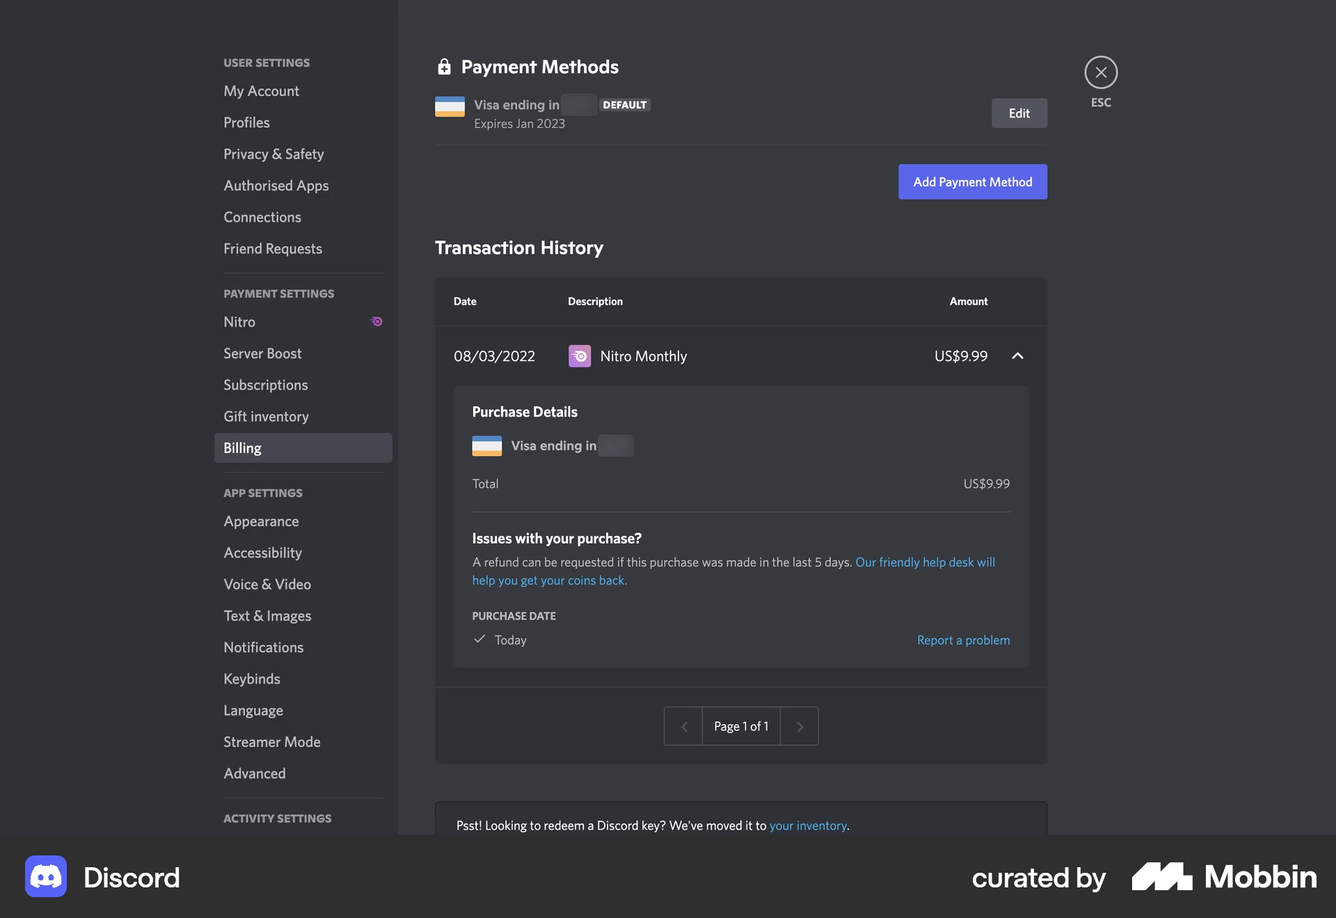
Task: Select the Billing section in sidebar
Action: (x=241, y=448)
